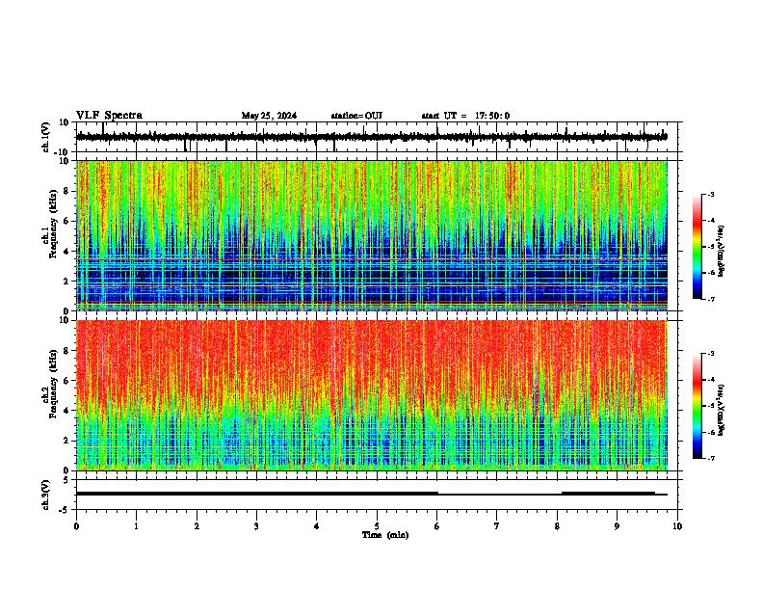Screen dimensions: 763x590
Task: Click the ch.3 voltage trace line
Action: click(x=372, y=494)
